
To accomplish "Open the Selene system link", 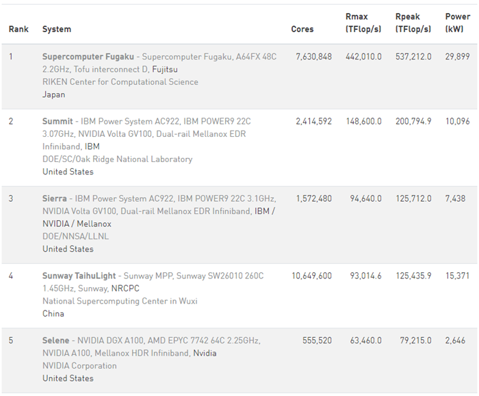I will click(55, 341).
